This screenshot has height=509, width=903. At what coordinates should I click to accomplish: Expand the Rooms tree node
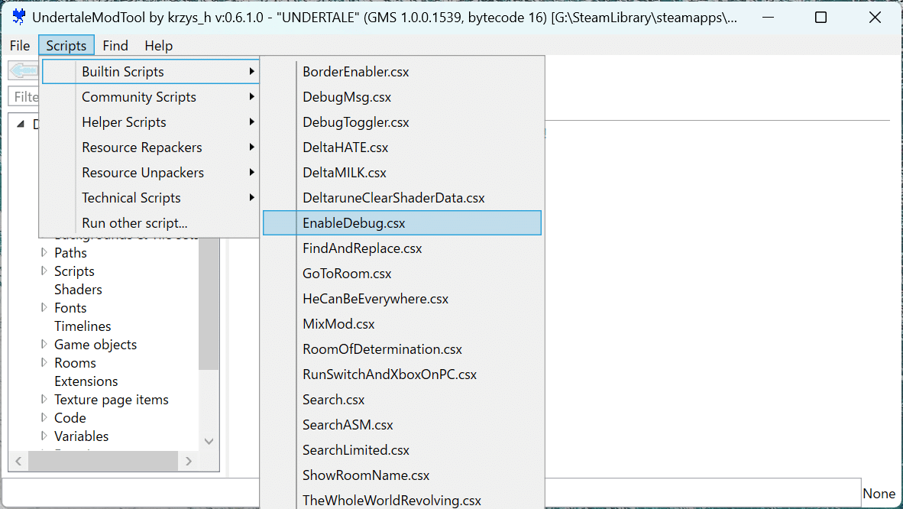click(44, 362)
